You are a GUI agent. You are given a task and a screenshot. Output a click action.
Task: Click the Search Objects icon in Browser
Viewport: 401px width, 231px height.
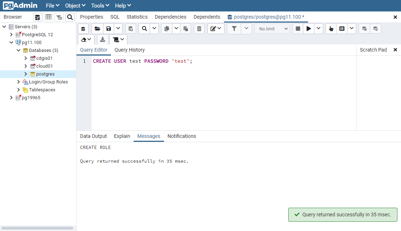click(x=70, y=17)
